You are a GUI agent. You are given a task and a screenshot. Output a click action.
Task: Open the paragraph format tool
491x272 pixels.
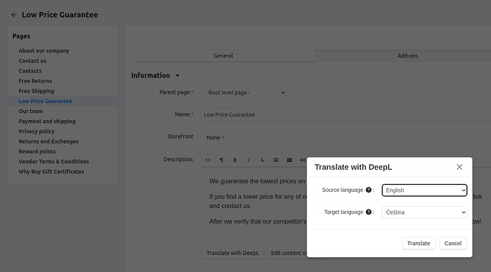(x=221, y=160)
